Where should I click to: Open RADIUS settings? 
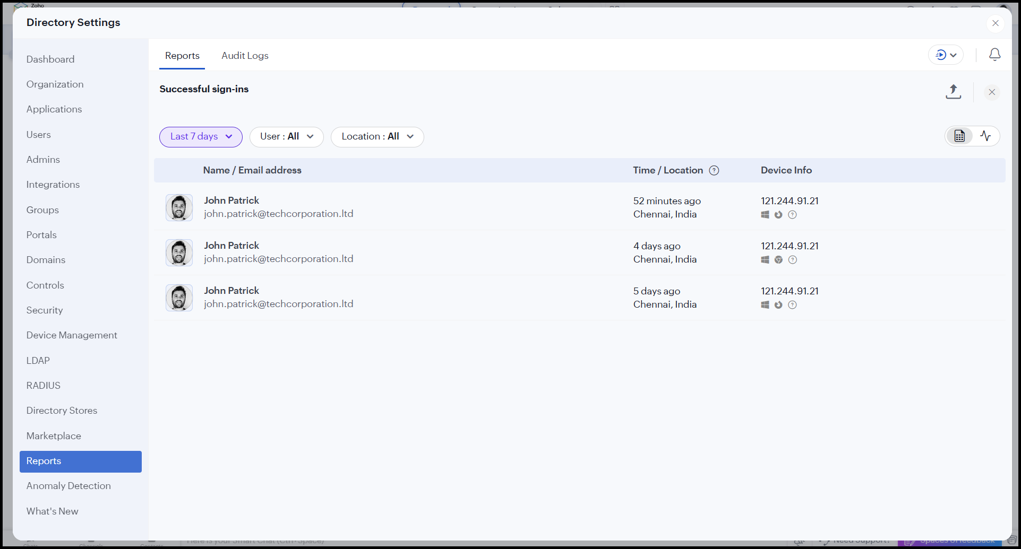44,386
